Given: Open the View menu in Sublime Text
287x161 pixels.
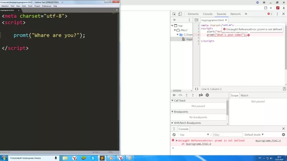Looking at the screenshot, I should click(x=18, y=6).
